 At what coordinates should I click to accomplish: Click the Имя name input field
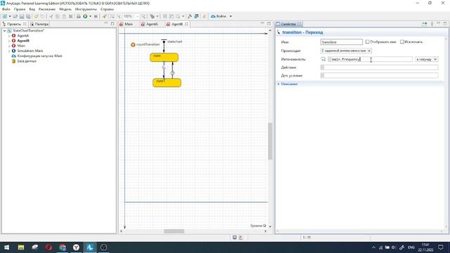point(341,42)
